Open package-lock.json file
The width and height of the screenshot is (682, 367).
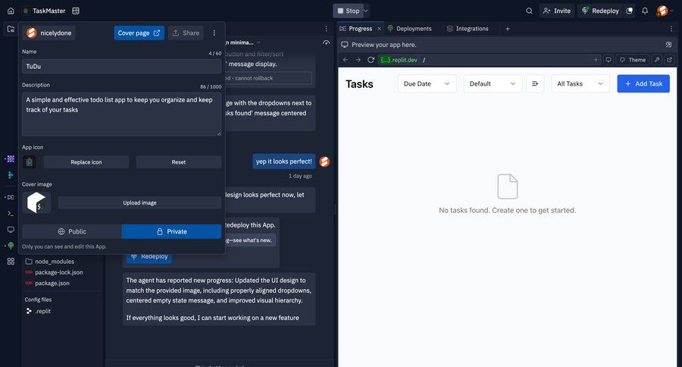[x=54, y=272]
